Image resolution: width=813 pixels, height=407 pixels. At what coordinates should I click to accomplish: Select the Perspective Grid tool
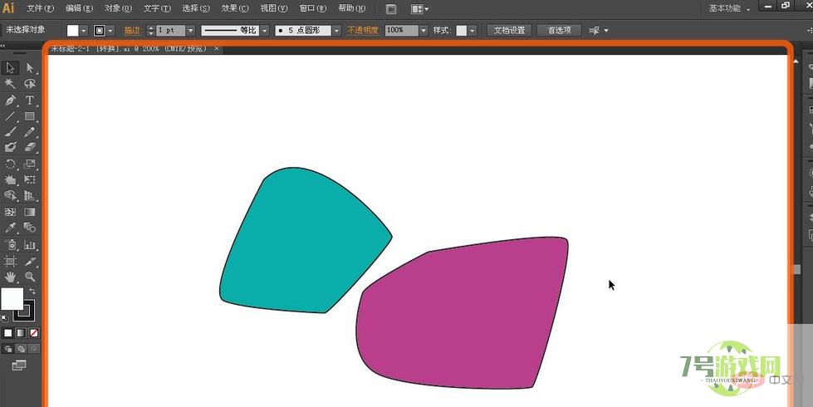coord(30,195)
